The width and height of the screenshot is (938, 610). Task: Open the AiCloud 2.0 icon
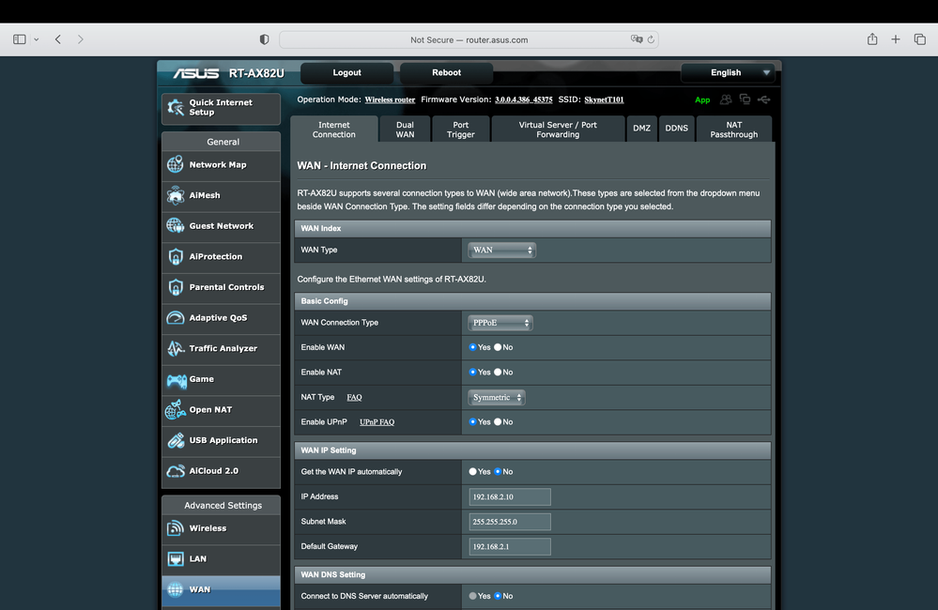pos(176,471)
